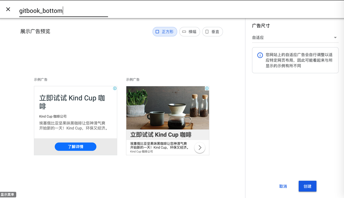Screen dimensions: 344x198
Task: Switch preview to 垂直 format
Action: point(212,32)
